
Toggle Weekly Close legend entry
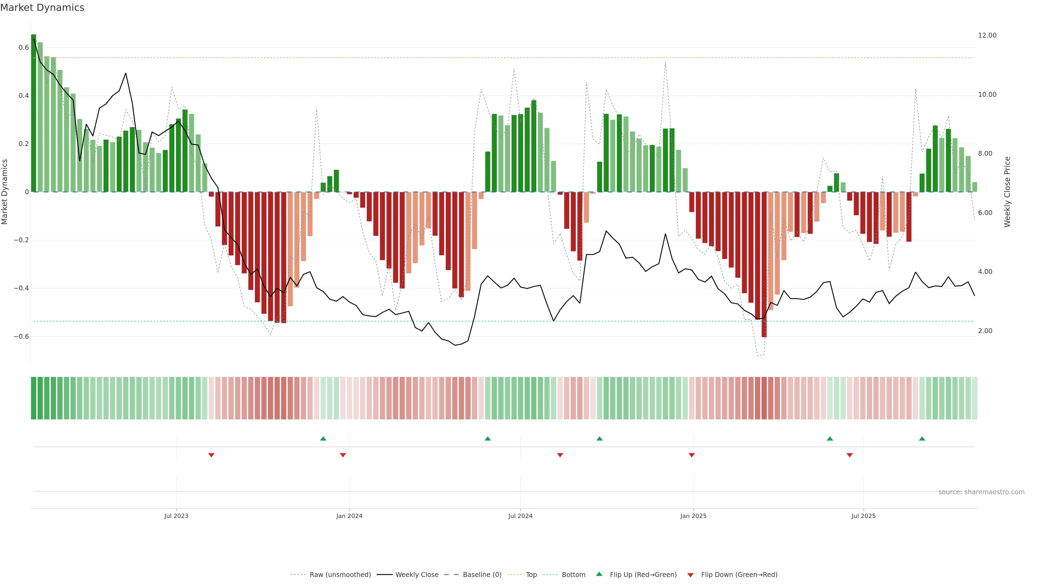pos(417,575)
